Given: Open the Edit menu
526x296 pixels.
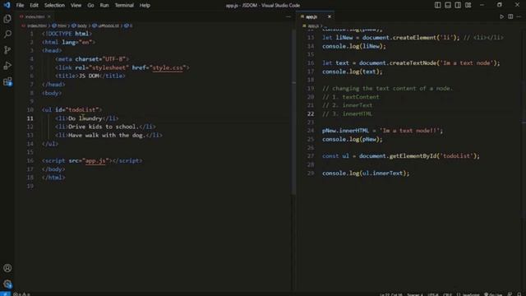Looking at the screenshot, I should point(34,5).
